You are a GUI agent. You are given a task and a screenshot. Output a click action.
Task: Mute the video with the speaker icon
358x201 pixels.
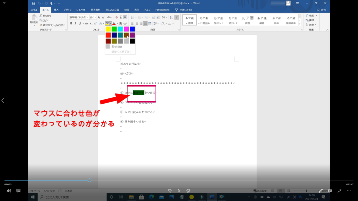pos(9,191)
